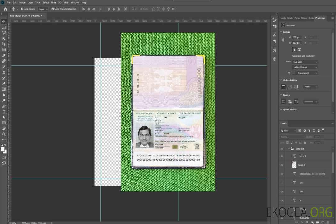Open the Paragraph panel icon
Screen dimensions: 336x224
275,41
